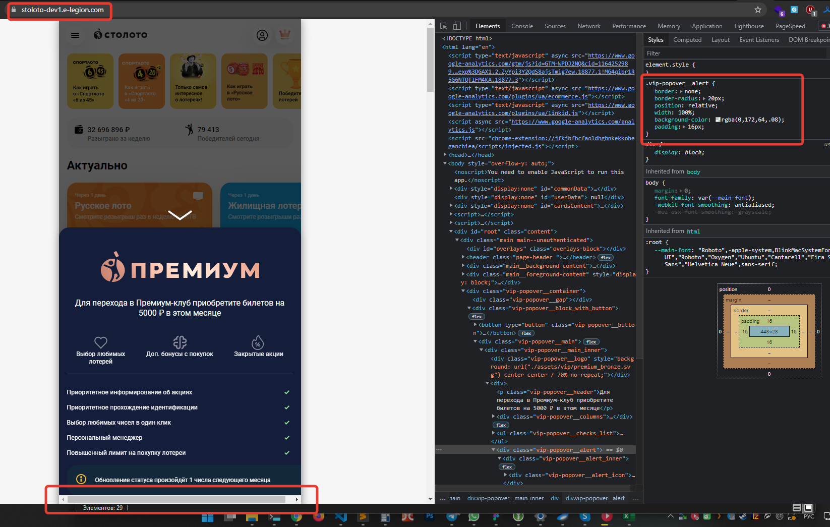Toggle the device toolbar in DevTools

[457, 26]
